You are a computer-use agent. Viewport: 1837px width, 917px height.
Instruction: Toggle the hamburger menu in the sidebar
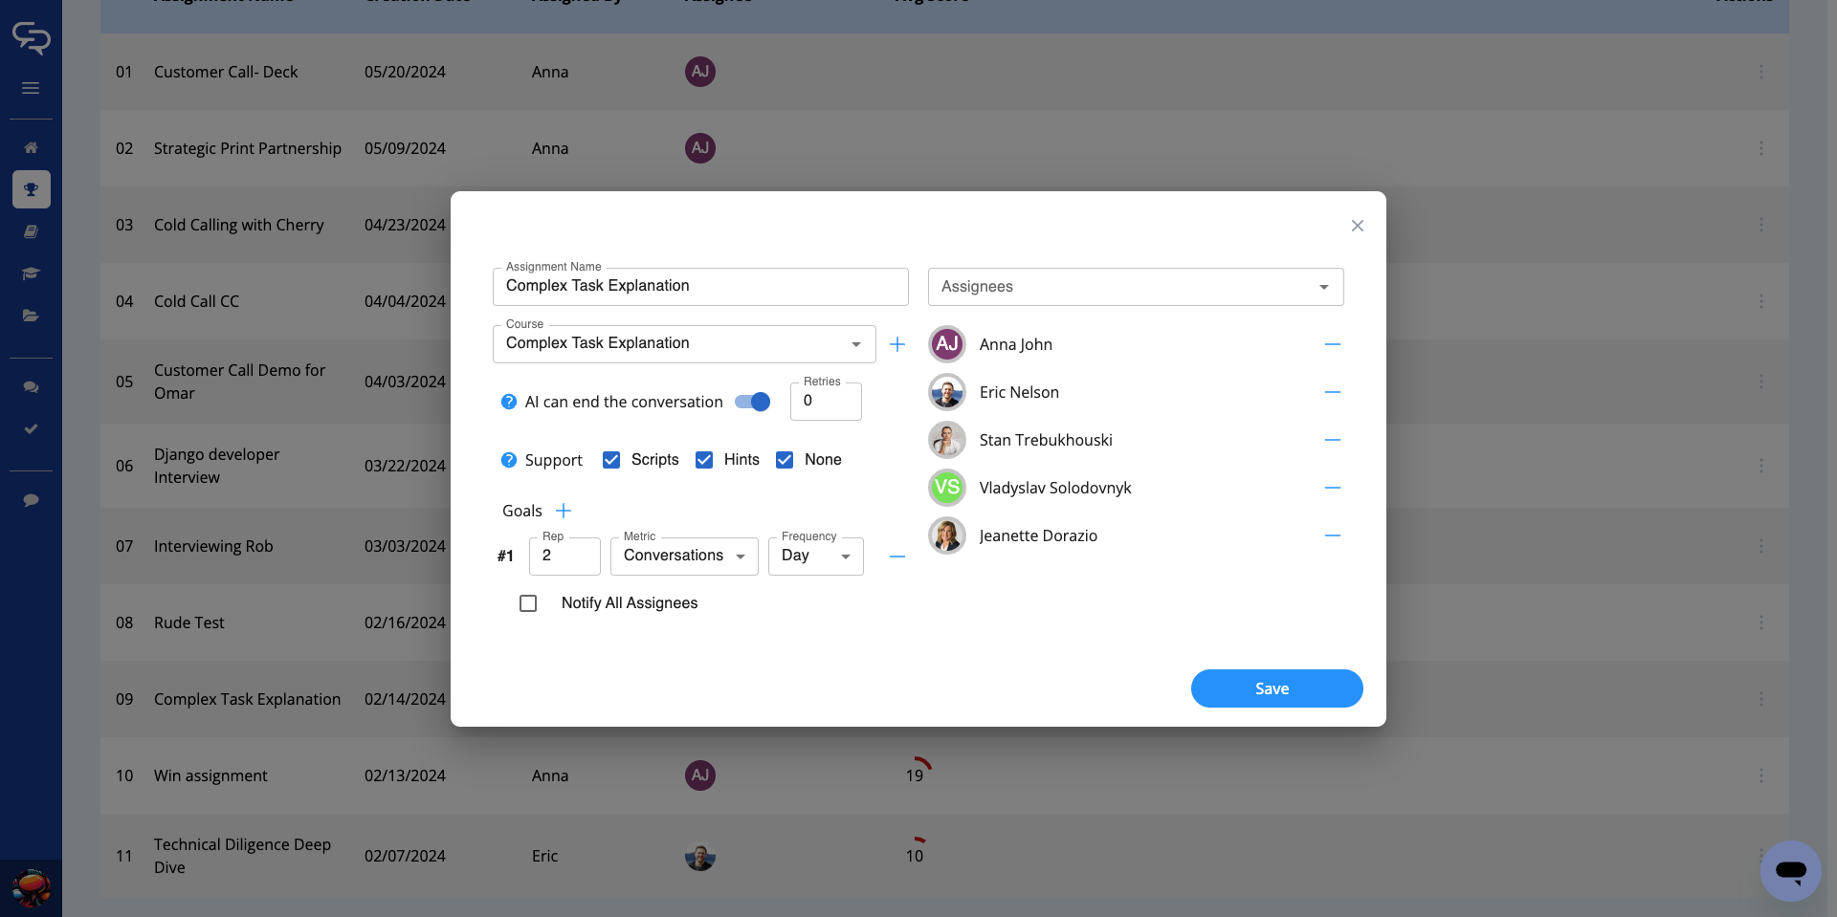[x=31, y=88]
